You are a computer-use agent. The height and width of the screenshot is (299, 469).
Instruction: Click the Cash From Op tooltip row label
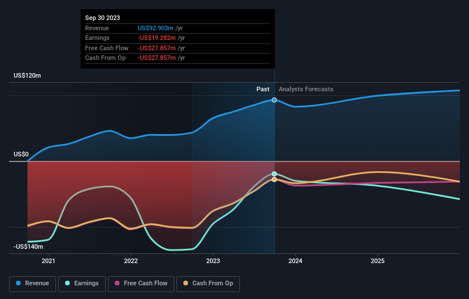coord(105,58)
